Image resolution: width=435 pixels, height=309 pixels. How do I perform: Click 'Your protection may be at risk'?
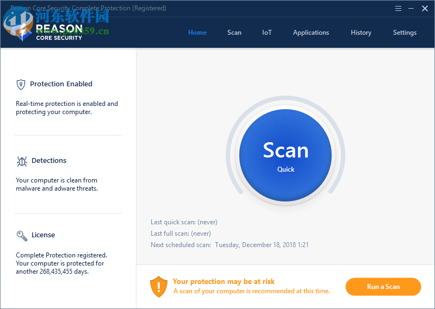pos(223,281)
